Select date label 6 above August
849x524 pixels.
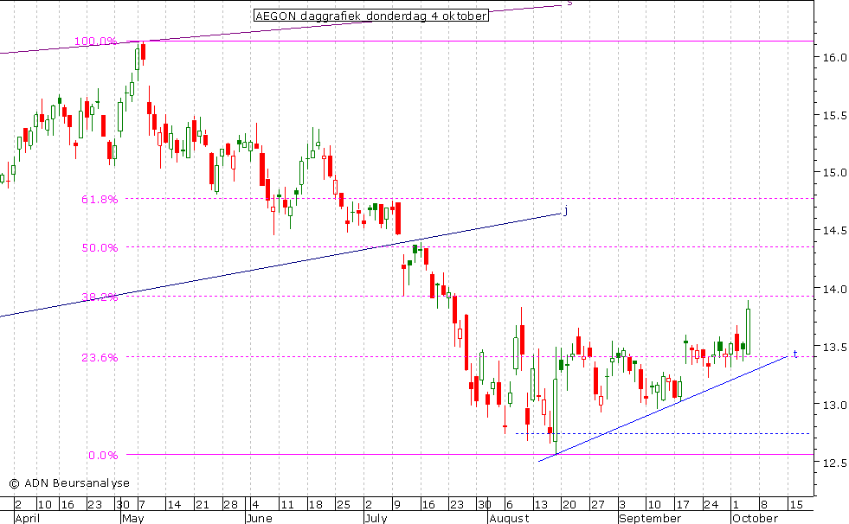coord(509,504)
